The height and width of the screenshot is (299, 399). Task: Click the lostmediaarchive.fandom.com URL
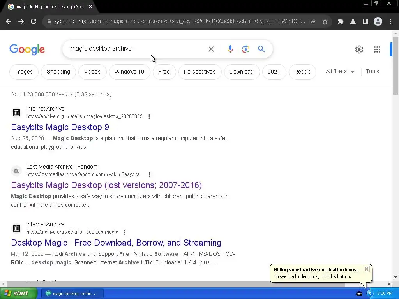click(x=85, y=174)
